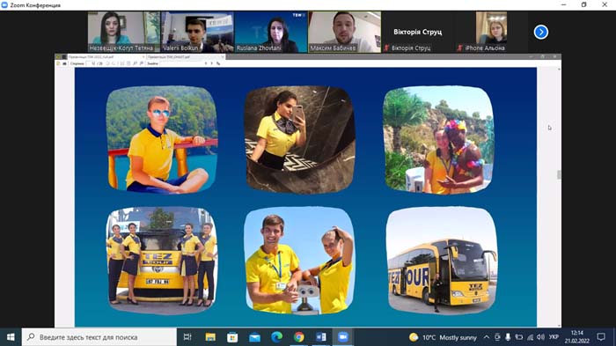Open Microsoft Edge from taskbar
Screen dimensions: 616x346
pyautogui.click(x=277, y=337)
